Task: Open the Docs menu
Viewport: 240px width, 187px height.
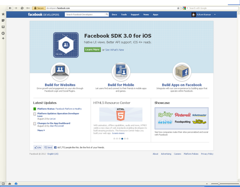Action: point(114,15)
